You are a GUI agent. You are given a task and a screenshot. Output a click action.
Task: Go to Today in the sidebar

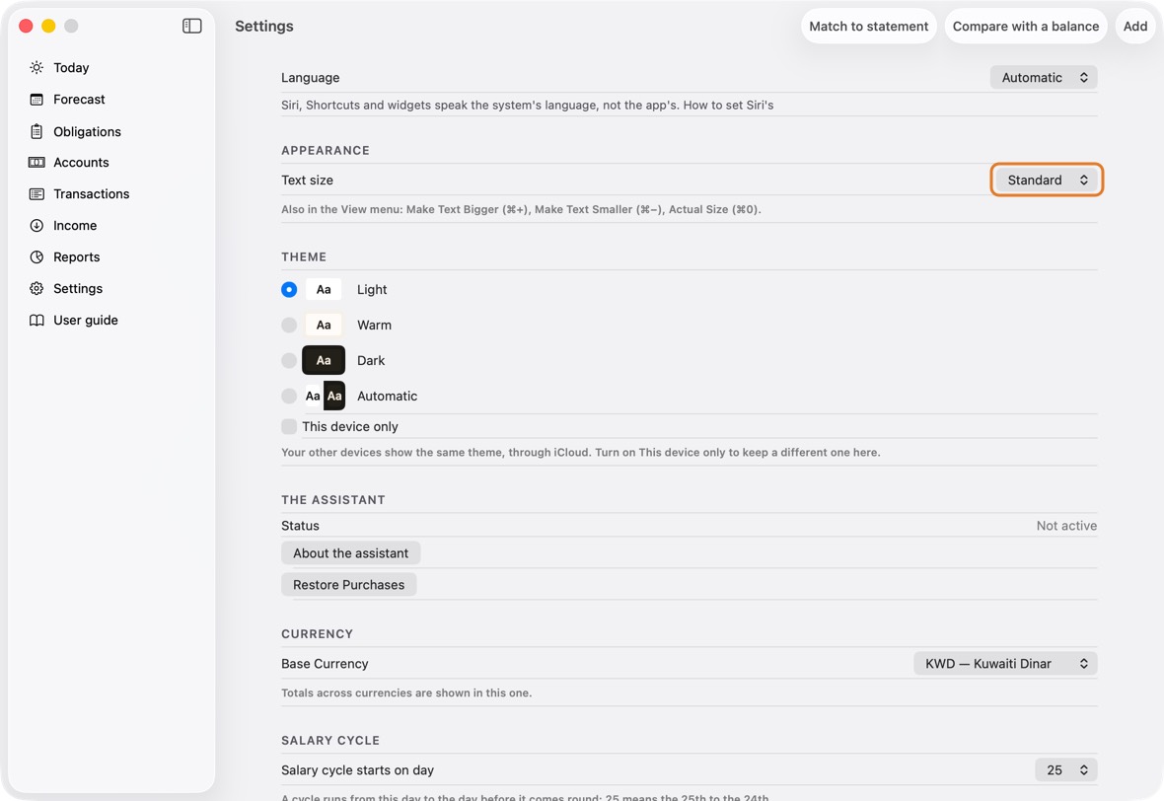point(71,67)
